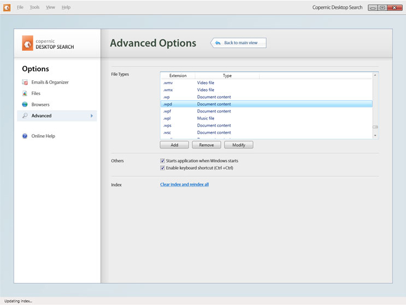
Task: Close the Copernic Desktop Search window
Action: [395, 8]
